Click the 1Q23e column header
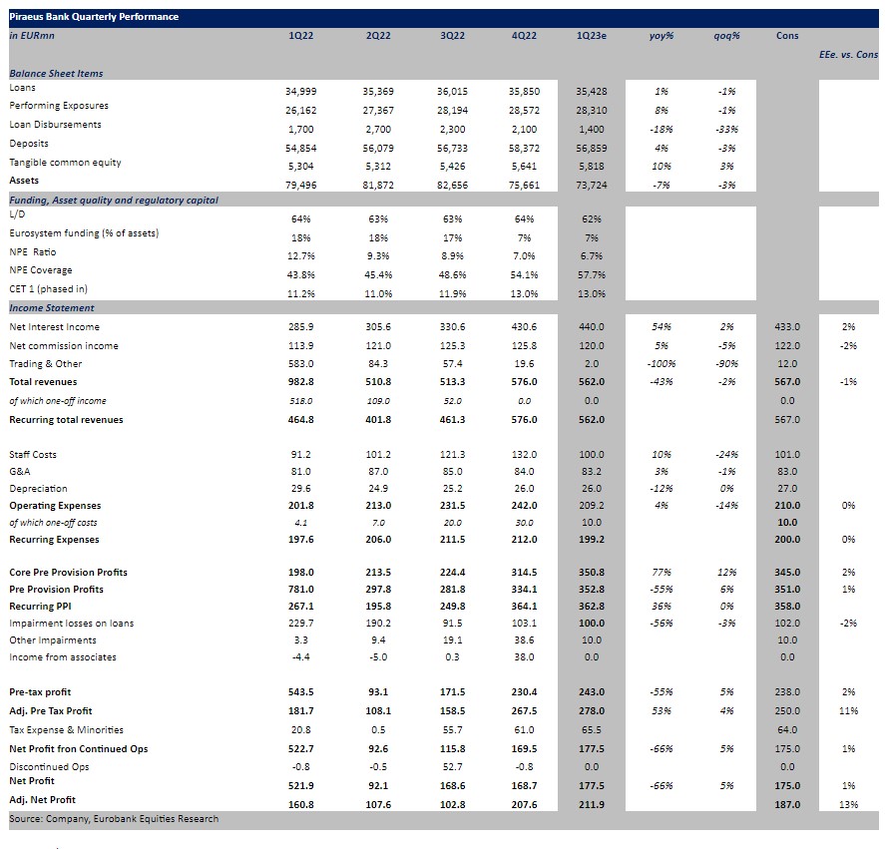This screenshot has width=885, height=849. pyautogui.click(x=592, y=36)
